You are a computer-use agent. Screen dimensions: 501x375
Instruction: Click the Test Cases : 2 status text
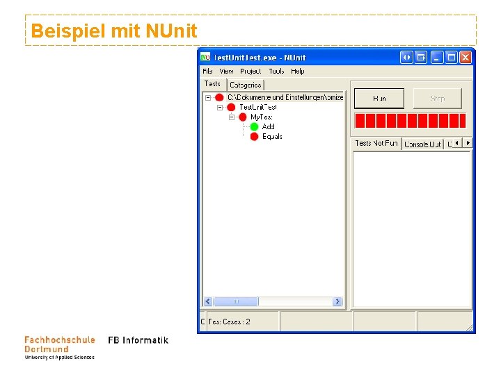229,322
